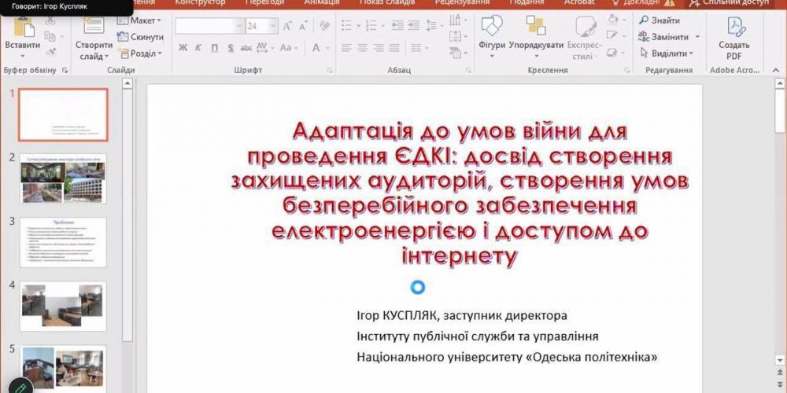
Task: Click the Експрес-стилі quick styles icon
Action: (x=586, y=26)
